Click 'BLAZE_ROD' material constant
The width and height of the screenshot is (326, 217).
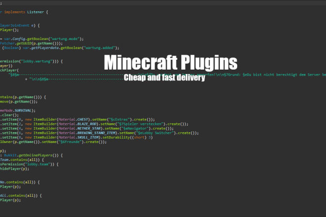point(87,124)
